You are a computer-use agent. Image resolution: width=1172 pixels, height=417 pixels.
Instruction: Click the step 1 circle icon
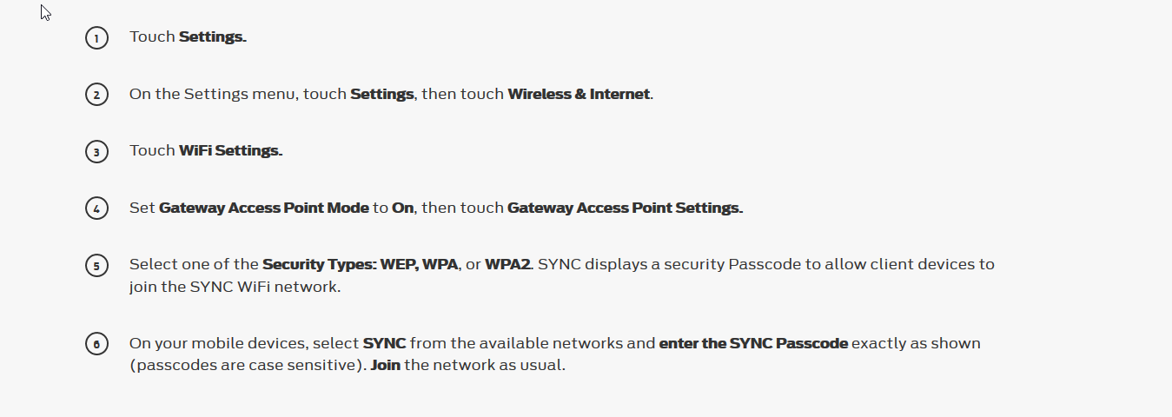[x=96, y=37]
